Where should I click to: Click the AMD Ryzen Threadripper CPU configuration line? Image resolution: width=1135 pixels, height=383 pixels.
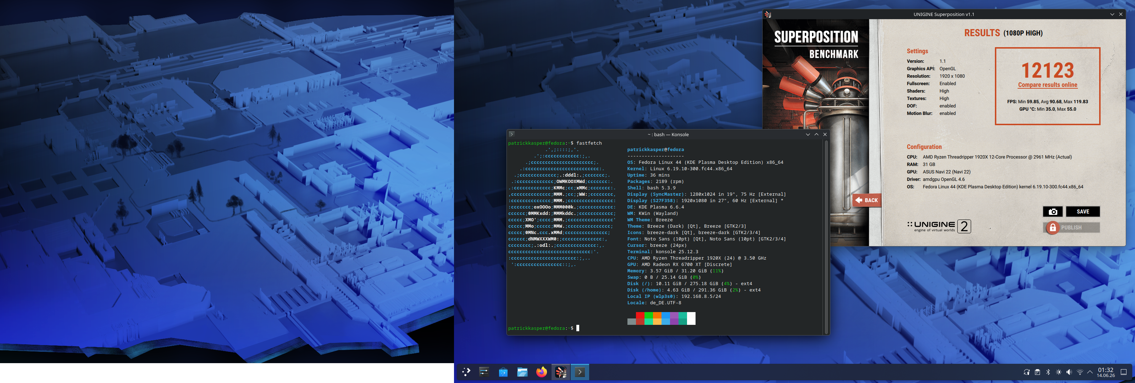click(x=989, y=157)
